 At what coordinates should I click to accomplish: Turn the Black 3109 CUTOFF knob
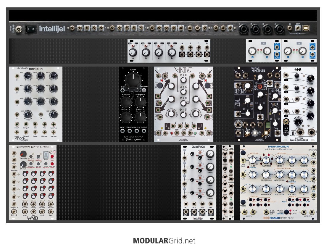[133, 81]
